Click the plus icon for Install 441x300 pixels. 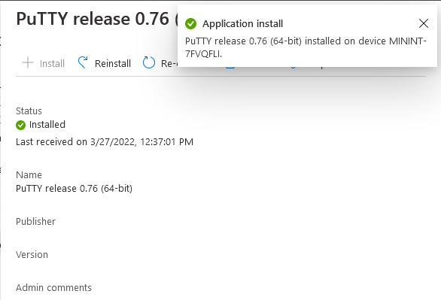28,62
